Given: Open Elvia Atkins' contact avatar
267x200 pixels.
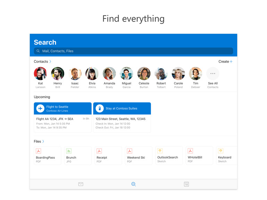Looking at the screenshot, I should click(92, 74).
